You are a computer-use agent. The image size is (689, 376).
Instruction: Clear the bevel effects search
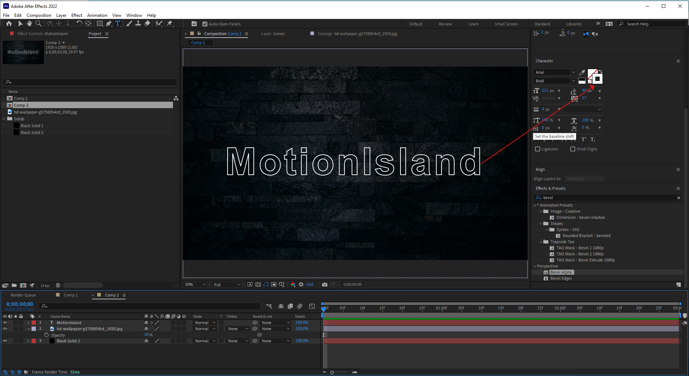point(679,198)
